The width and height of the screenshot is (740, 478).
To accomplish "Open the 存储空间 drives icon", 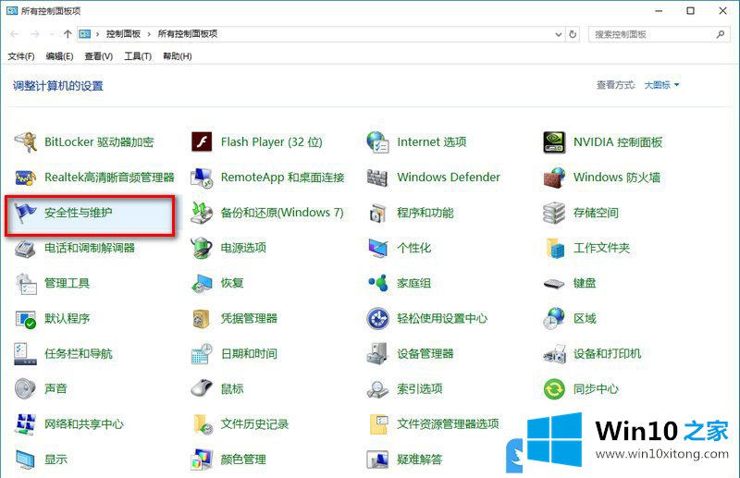I will 554,213.
